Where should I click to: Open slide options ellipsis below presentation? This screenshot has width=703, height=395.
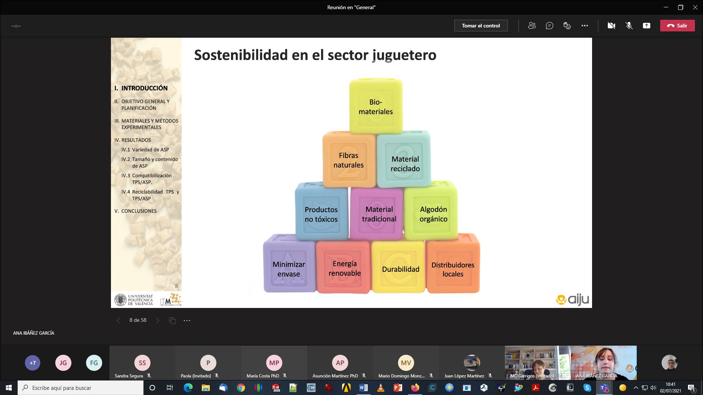tap(187, 320)
